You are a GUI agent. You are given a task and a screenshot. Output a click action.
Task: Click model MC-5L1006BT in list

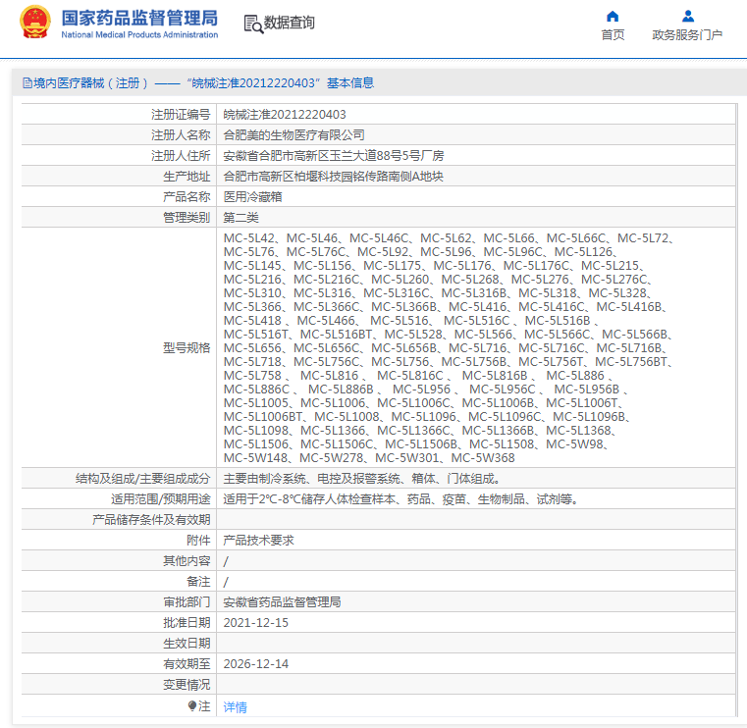pos(262,417)
